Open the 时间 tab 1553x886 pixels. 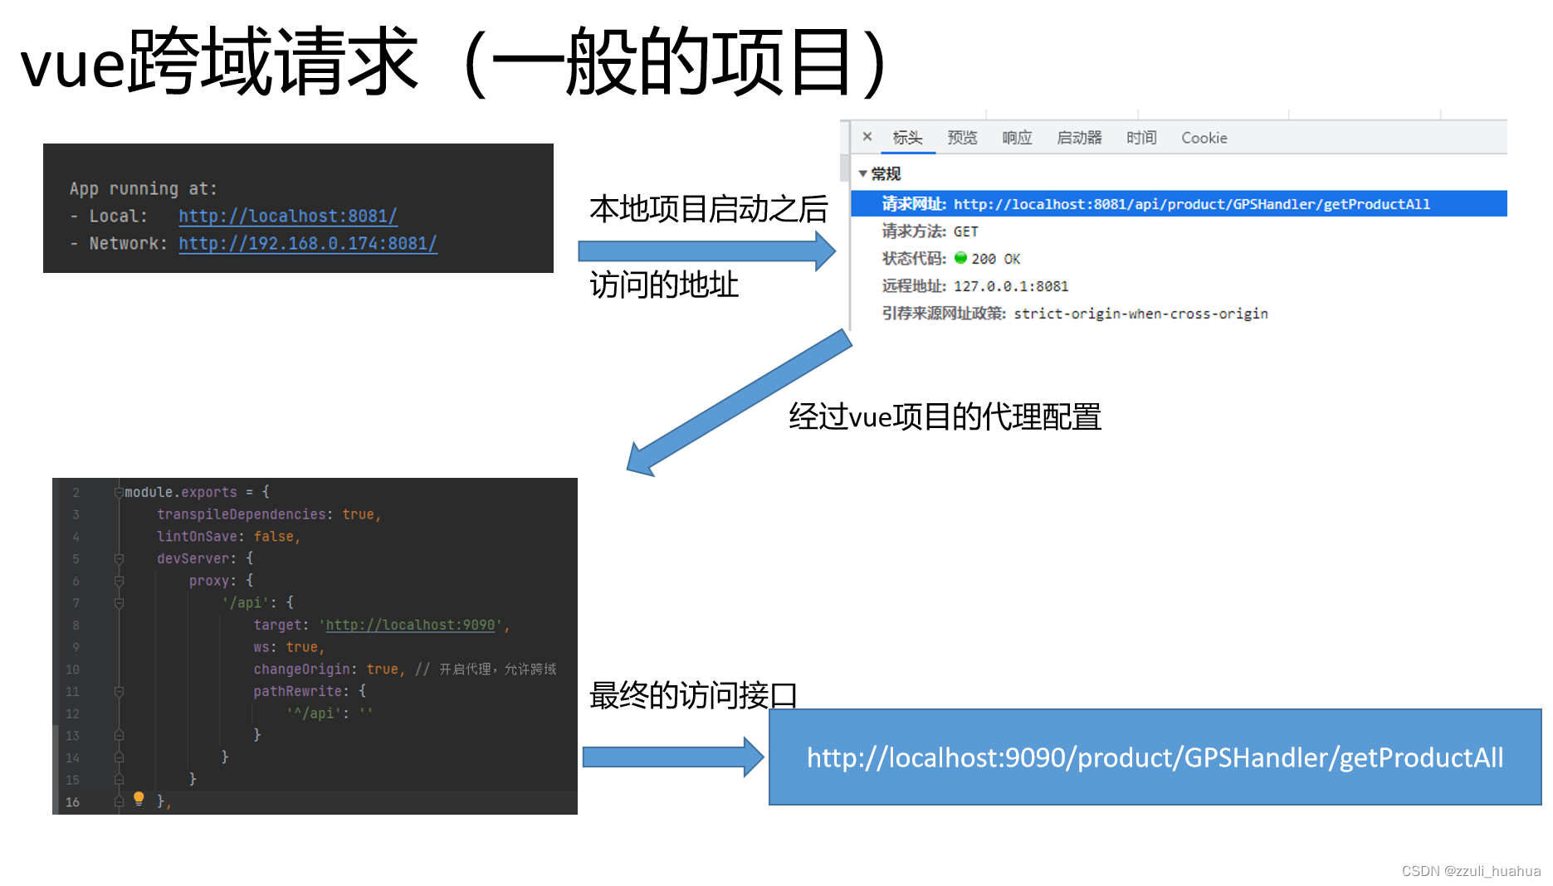pyautogui.click(x=1141, y=138)
